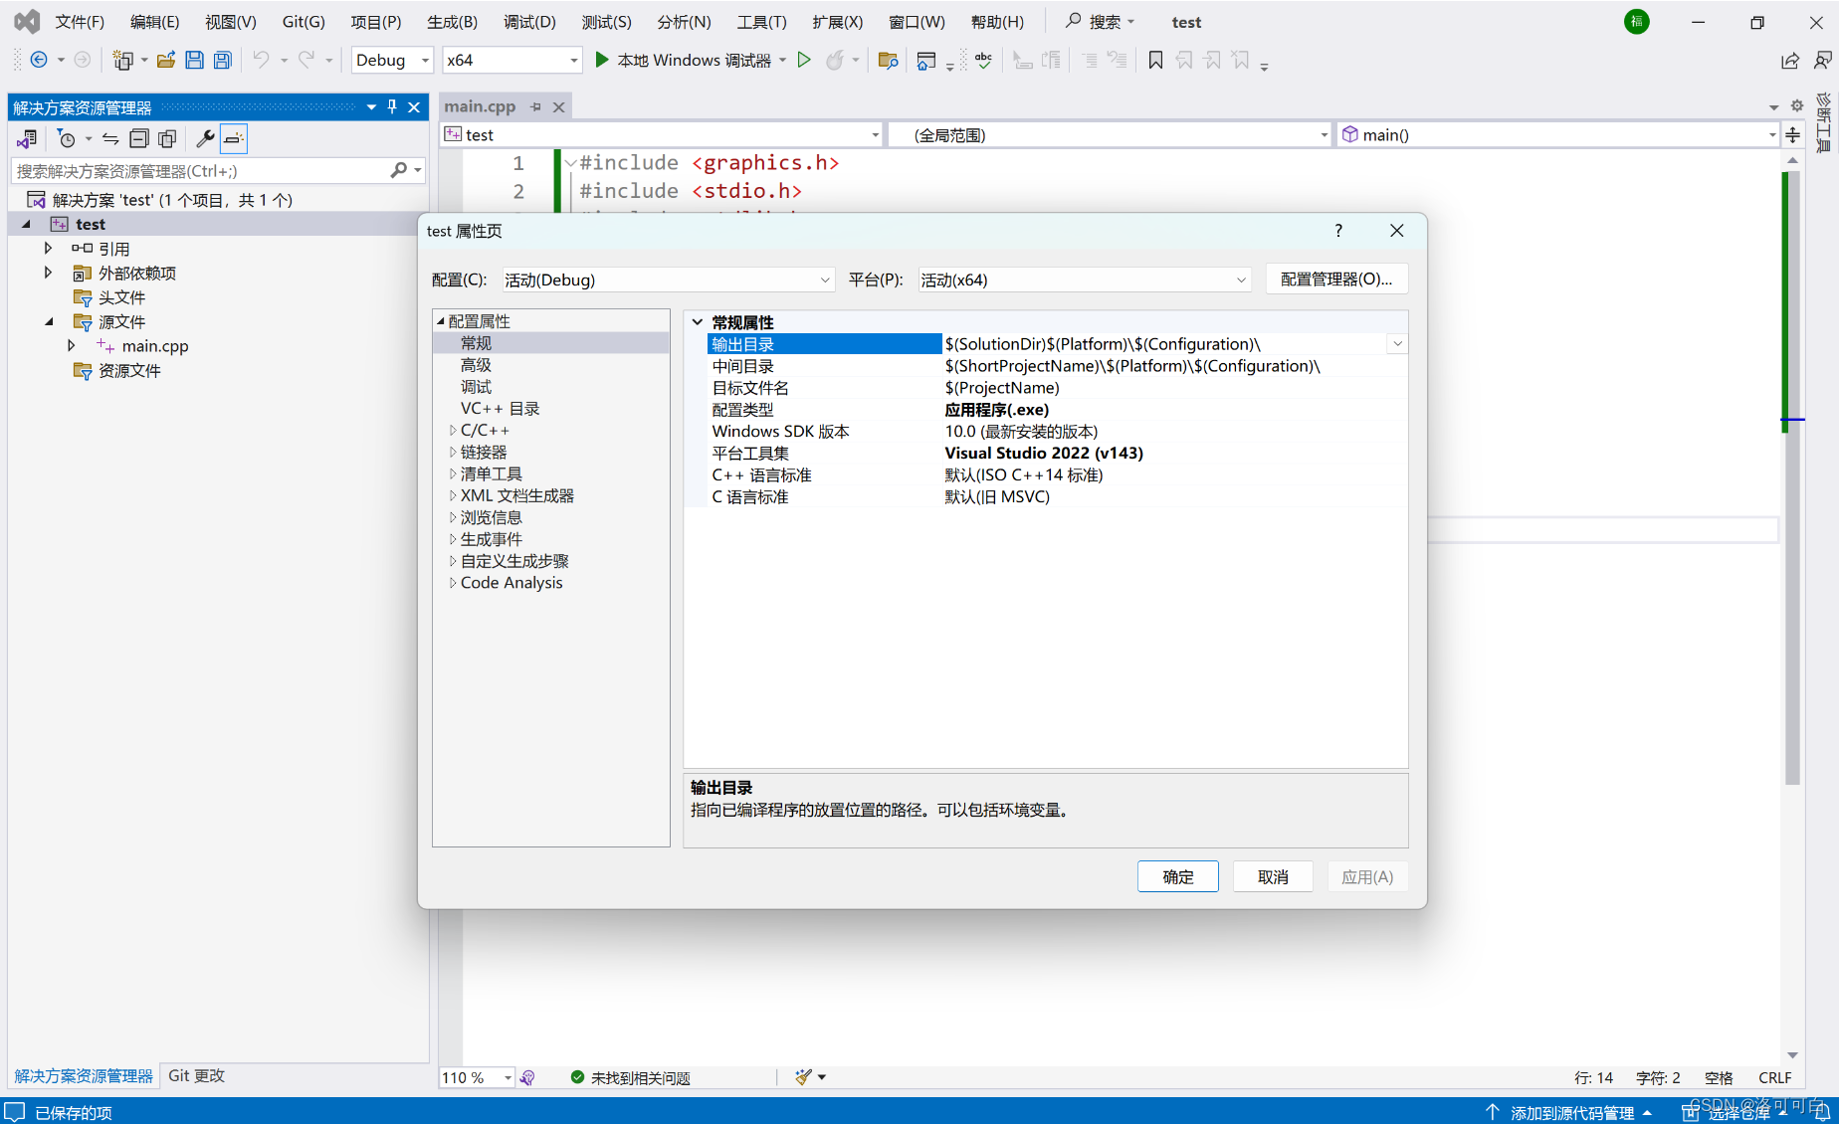The height and width of the screenshot is (1124, 1839).
Task: Toggle the preview selected items icon
Action: coord(234,138)
